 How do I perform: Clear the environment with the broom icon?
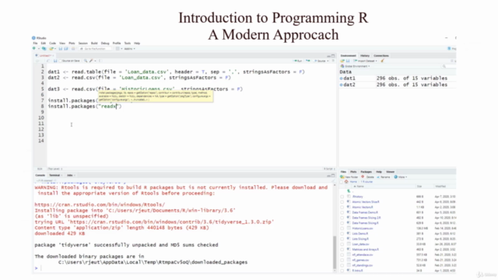click(x=382, y=61)
